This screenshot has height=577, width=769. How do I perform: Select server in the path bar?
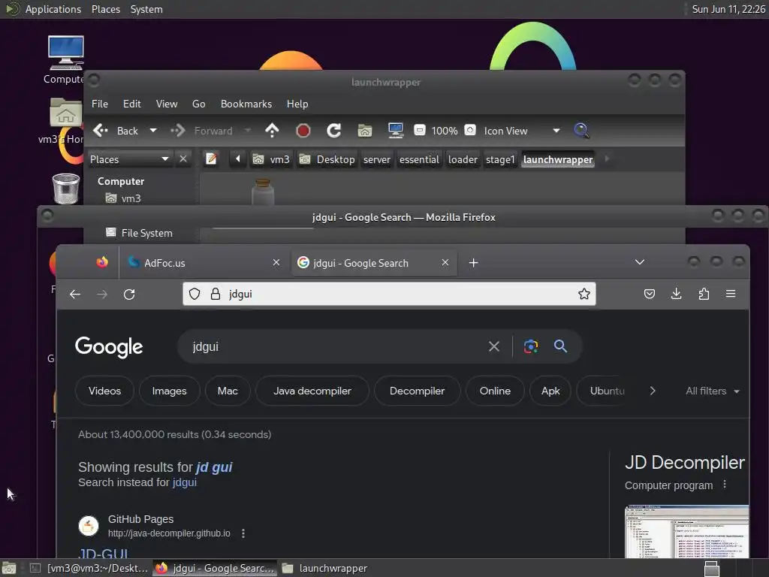pos(377,159)
